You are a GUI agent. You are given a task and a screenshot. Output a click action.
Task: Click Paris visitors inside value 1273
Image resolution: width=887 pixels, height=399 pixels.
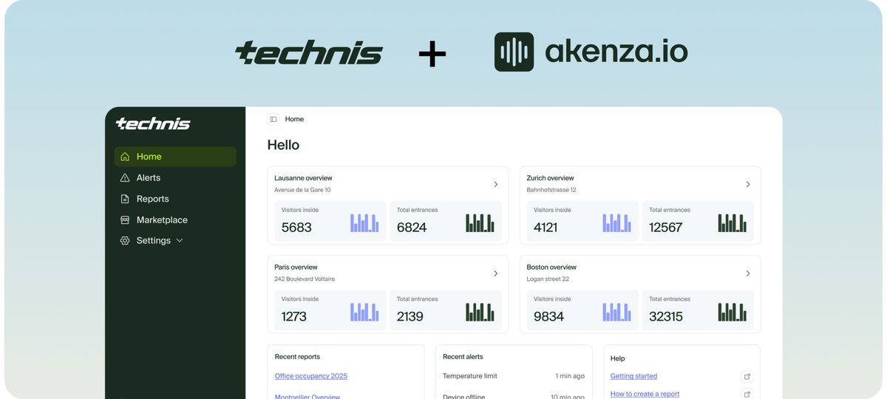coord(294,317)
